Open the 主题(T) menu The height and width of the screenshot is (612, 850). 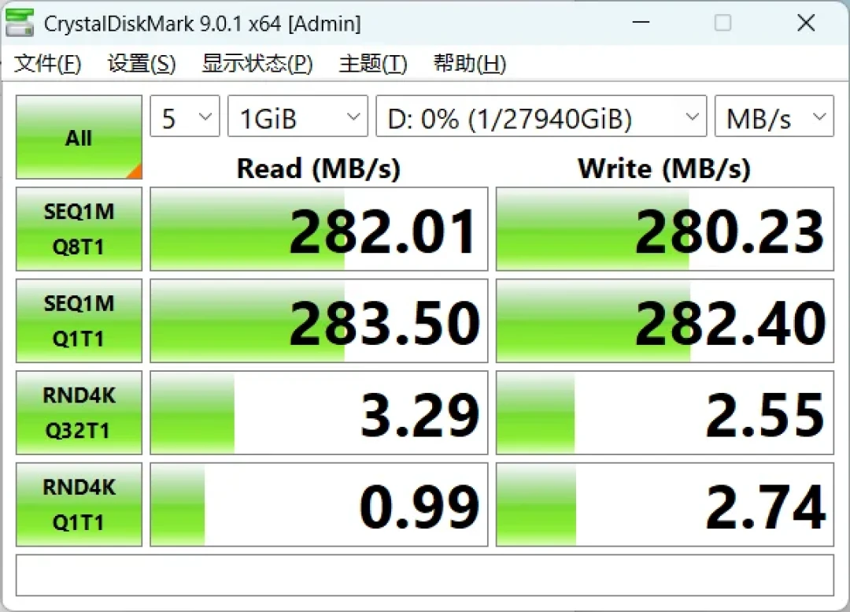pos(373,64)
